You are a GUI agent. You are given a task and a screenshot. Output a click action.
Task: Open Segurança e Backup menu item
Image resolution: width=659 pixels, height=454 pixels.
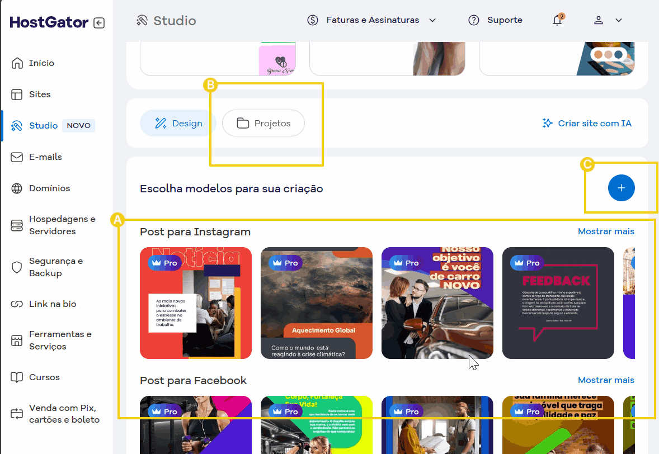tap(56, 267)
